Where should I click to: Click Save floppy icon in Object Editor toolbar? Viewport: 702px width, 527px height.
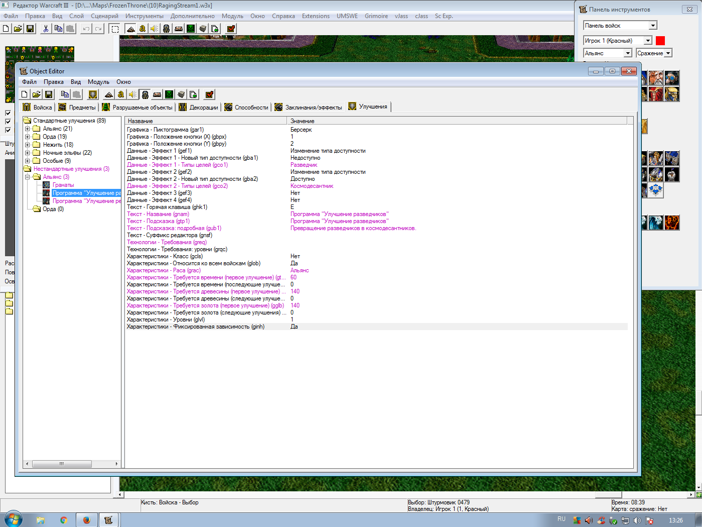[49, 94]
